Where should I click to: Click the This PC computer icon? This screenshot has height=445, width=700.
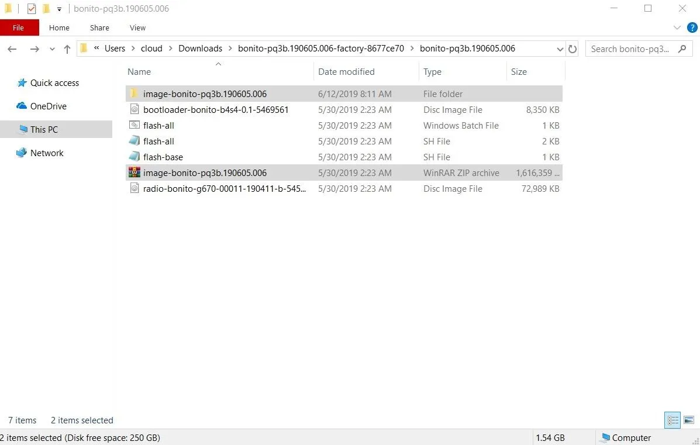pos(23,129)
